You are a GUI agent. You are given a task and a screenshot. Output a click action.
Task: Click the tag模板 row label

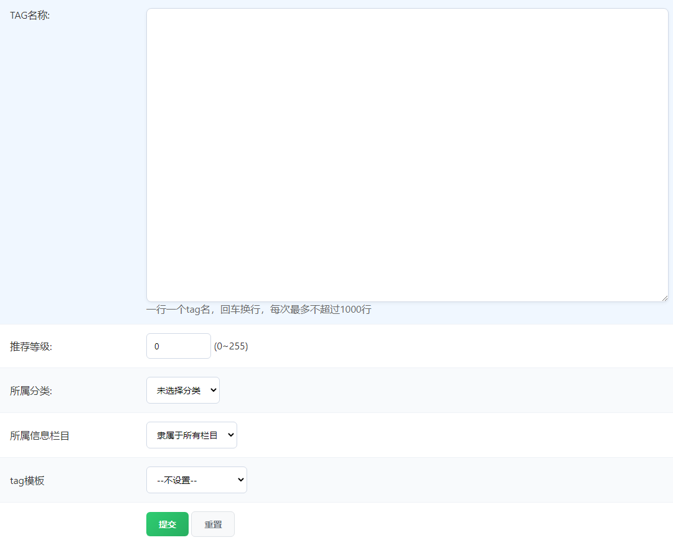tap(27, 480)
